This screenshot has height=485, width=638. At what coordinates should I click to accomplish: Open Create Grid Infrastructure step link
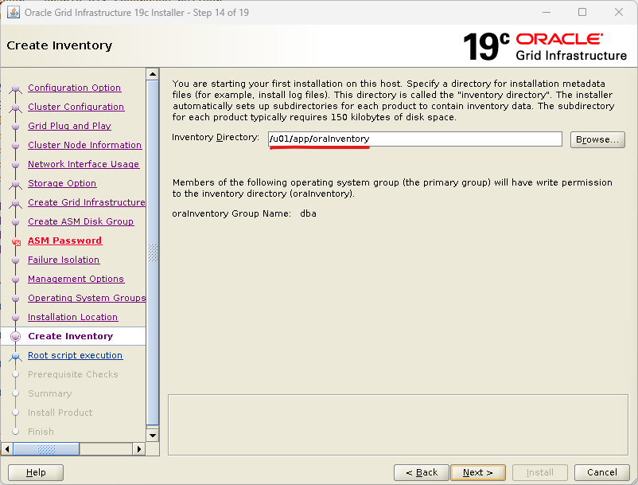pyautogui.click(x=86, y=202)
